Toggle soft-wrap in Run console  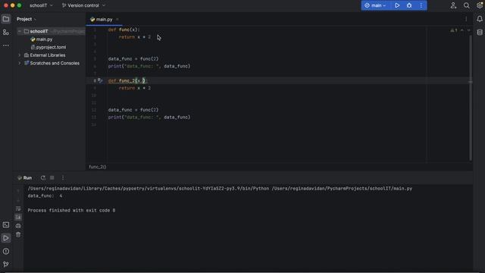18,209
